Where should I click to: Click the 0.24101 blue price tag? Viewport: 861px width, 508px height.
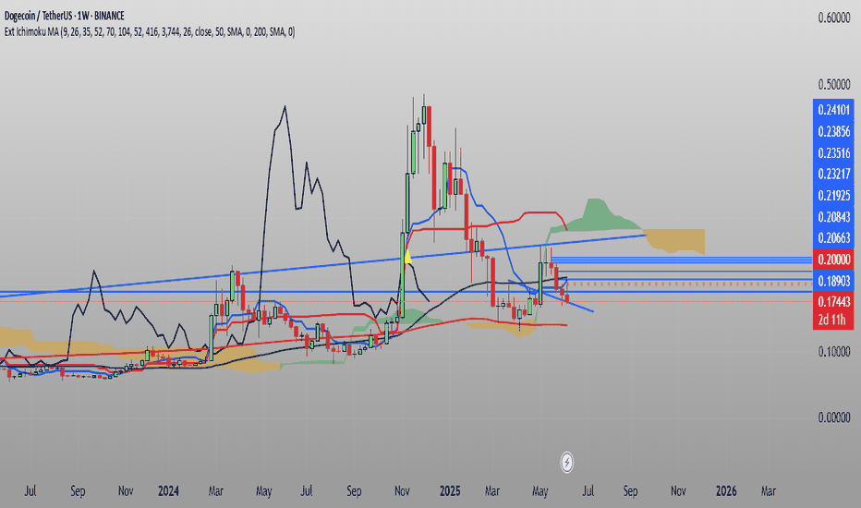coord(833,110)
